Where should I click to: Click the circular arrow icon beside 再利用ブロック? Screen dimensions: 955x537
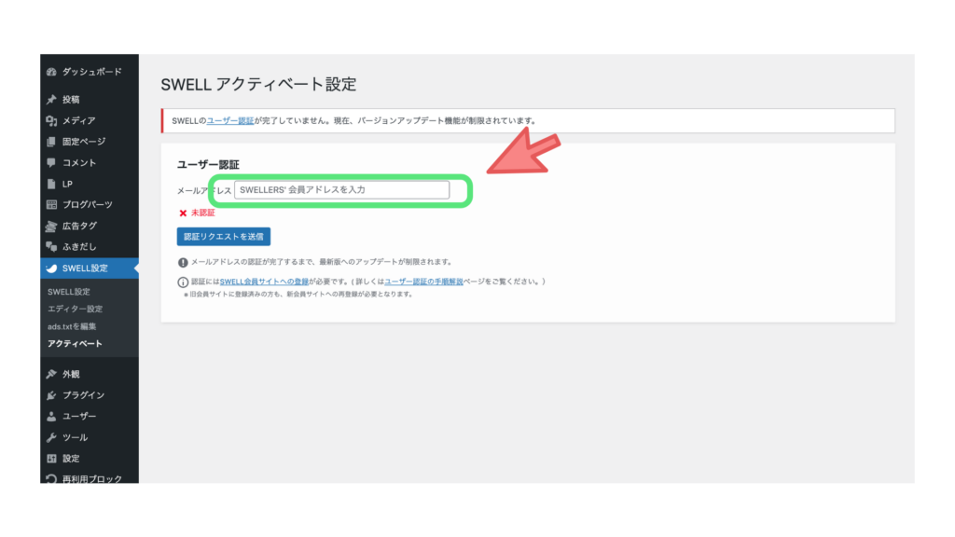point(51,479)
